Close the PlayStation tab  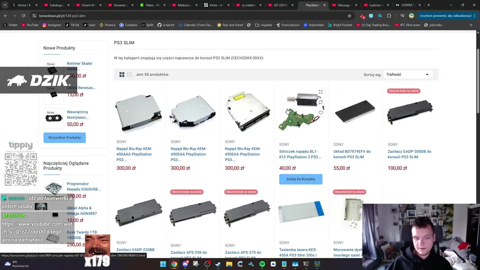(324, 5)
